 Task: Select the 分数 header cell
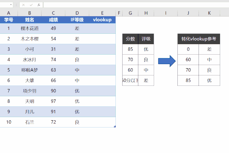[130, 39]
